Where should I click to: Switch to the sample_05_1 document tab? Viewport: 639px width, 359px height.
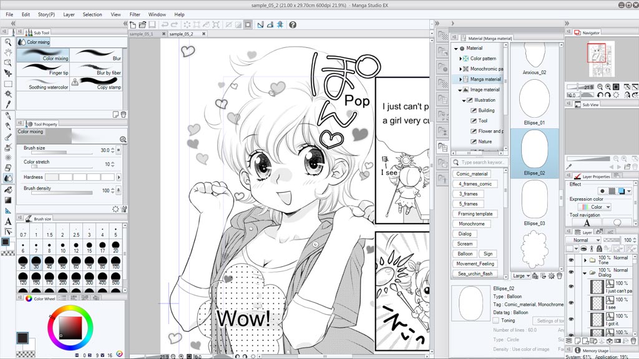point(141,34)
